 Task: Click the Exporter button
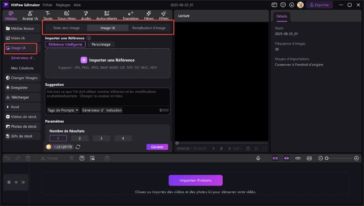coord(319,5)
